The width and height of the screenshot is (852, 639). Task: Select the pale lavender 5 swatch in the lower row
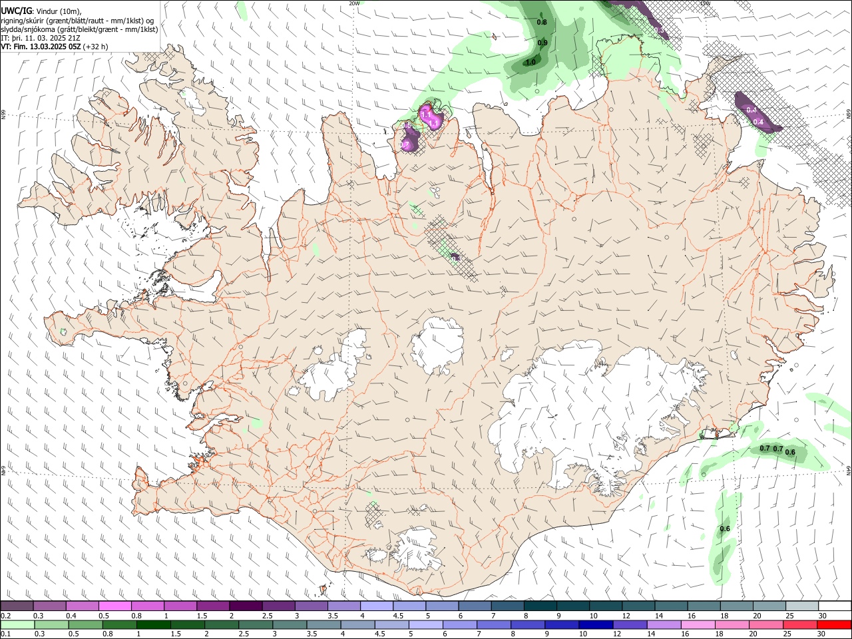point(426,625)
